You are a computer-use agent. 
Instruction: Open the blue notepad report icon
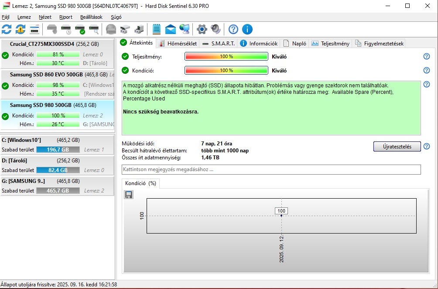[157, 29]
